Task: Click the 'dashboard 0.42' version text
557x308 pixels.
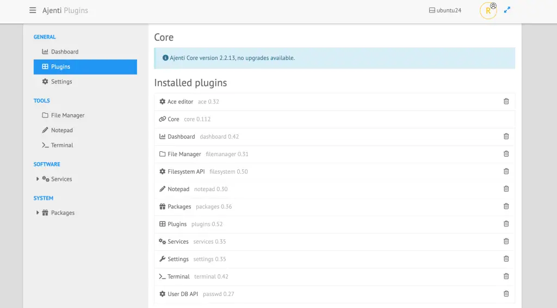Action: (x=219, y=137)
